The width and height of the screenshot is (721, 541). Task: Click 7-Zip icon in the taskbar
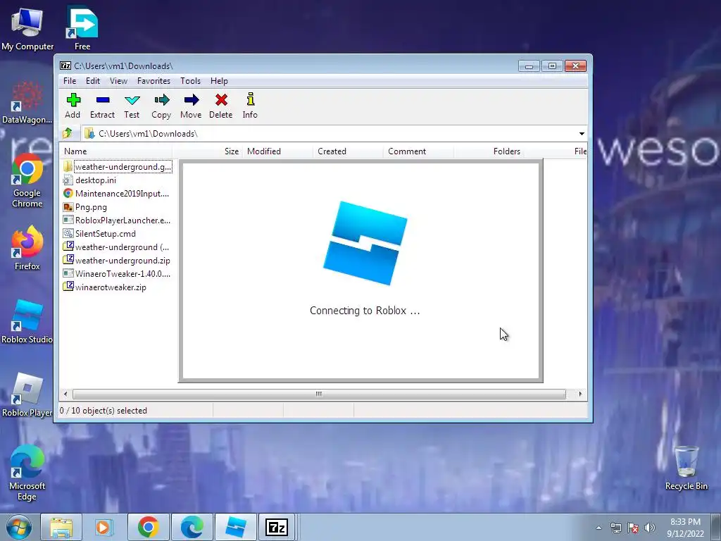point(277,527)
